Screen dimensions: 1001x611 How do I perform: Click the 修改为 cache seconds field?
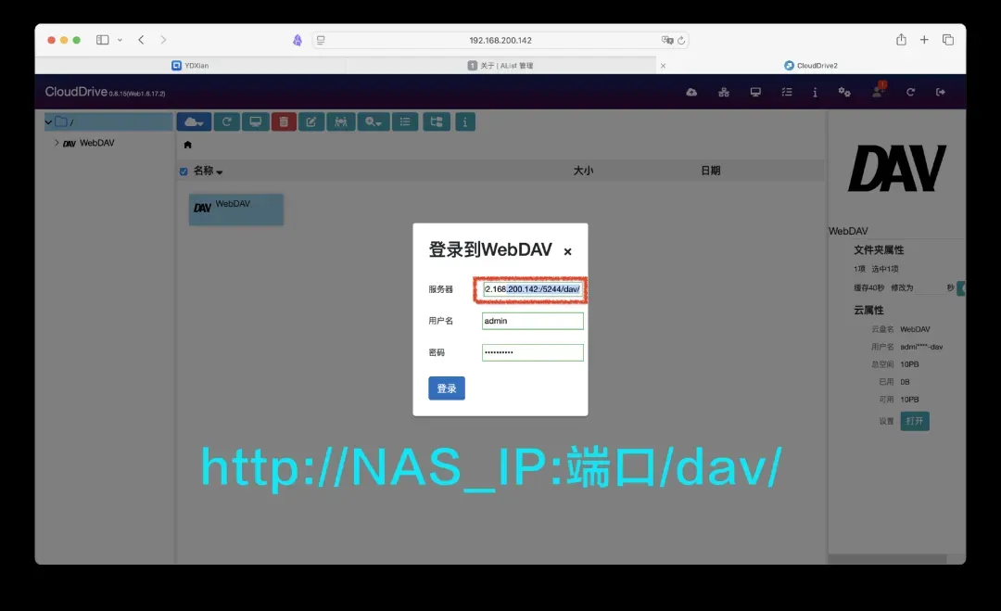point(930,288)
